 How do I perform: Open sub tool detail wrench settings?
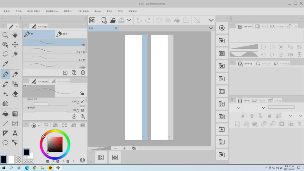(83, 117)
